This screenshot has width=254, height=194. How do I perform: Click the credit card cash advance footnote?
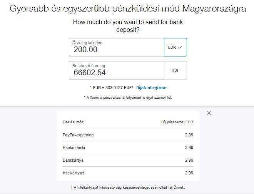128,187
